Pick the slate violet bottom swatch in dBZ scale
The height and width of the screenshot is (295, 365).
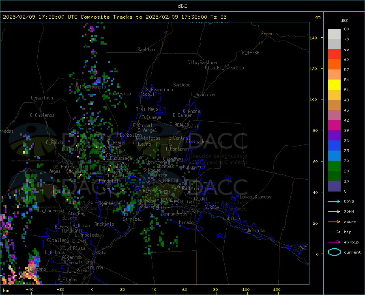point(334,186)
